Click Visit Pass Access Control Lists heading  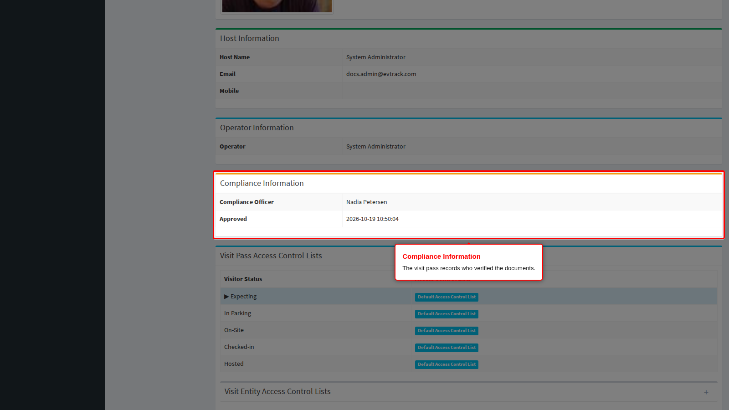[x=271, y=256]
